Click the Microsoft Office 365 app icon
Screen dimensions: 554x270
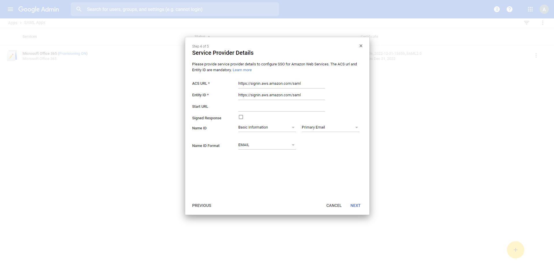pyautogui.click(x=12, y=56)
